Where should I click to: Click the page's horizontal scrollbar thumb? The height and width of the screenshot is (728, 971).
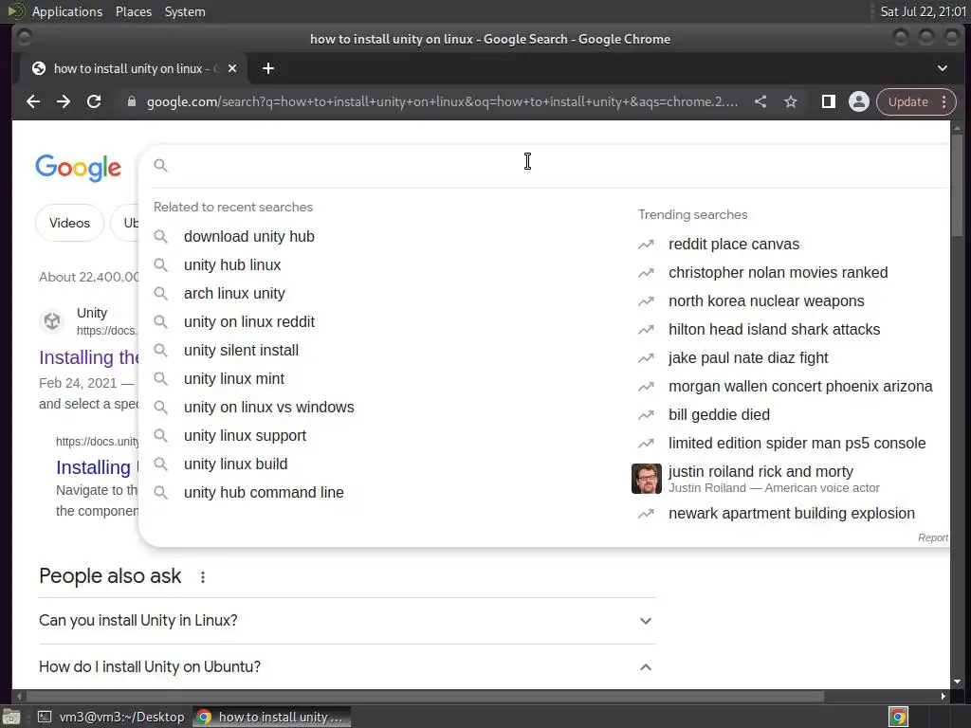[x=426, y=696]
